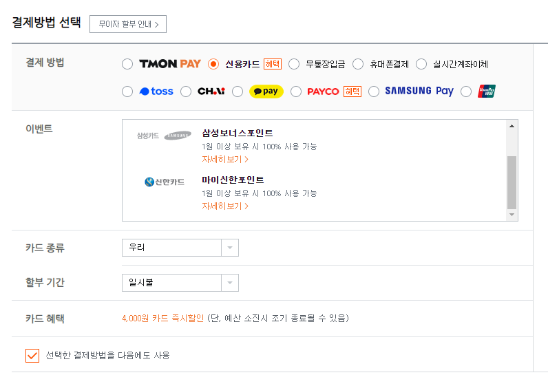Click the UnionPay card icon
The height and width of the screenshot is (386, 548).
pyautogui.click(x=487, y=92)
